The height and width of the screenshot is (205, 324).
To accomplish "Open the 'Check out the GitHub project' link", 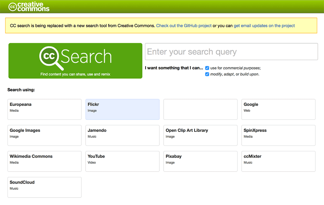I will pyautogui.click(x=184, y=26).
